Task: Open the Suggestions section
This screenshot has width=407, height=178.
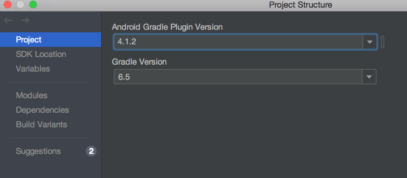Action: point(38,151)
